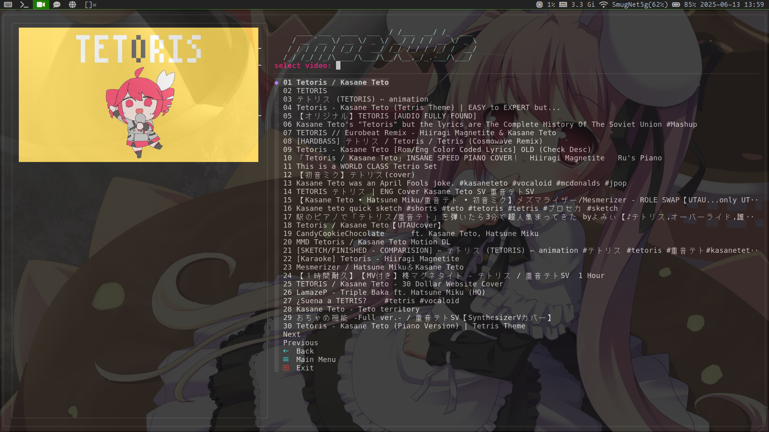The width and height of the screenshot is (769, 432).
Task: Select 04 Tetoris EASY to EXPERT but
Action: pos(421,108)
